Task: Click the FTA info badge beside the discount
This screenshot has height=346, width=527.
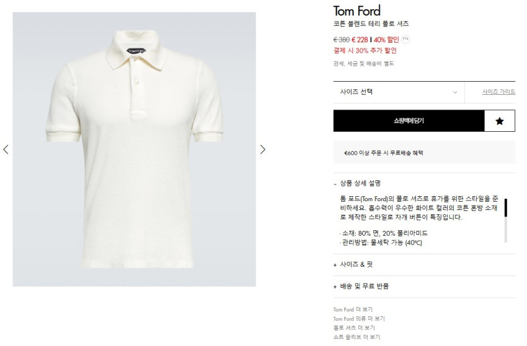Action: point(405,39)
